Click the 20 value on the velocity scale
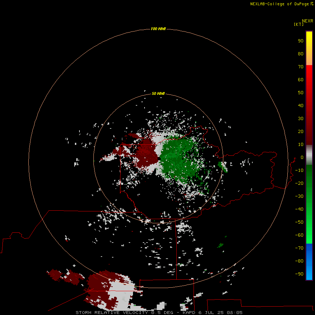 tap(301, 131)
